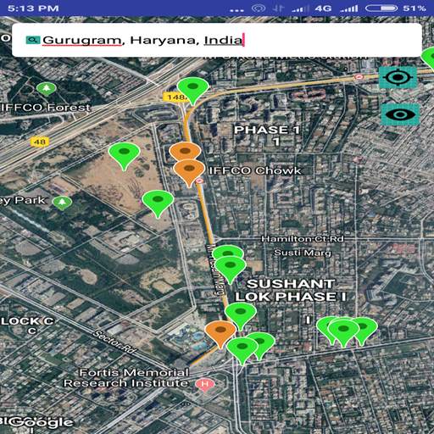Image resolution: width=434 pixels, height=434 pixels.
Task: Tap IFFCO Forest park tree icon
Action: tap(47, 89)
